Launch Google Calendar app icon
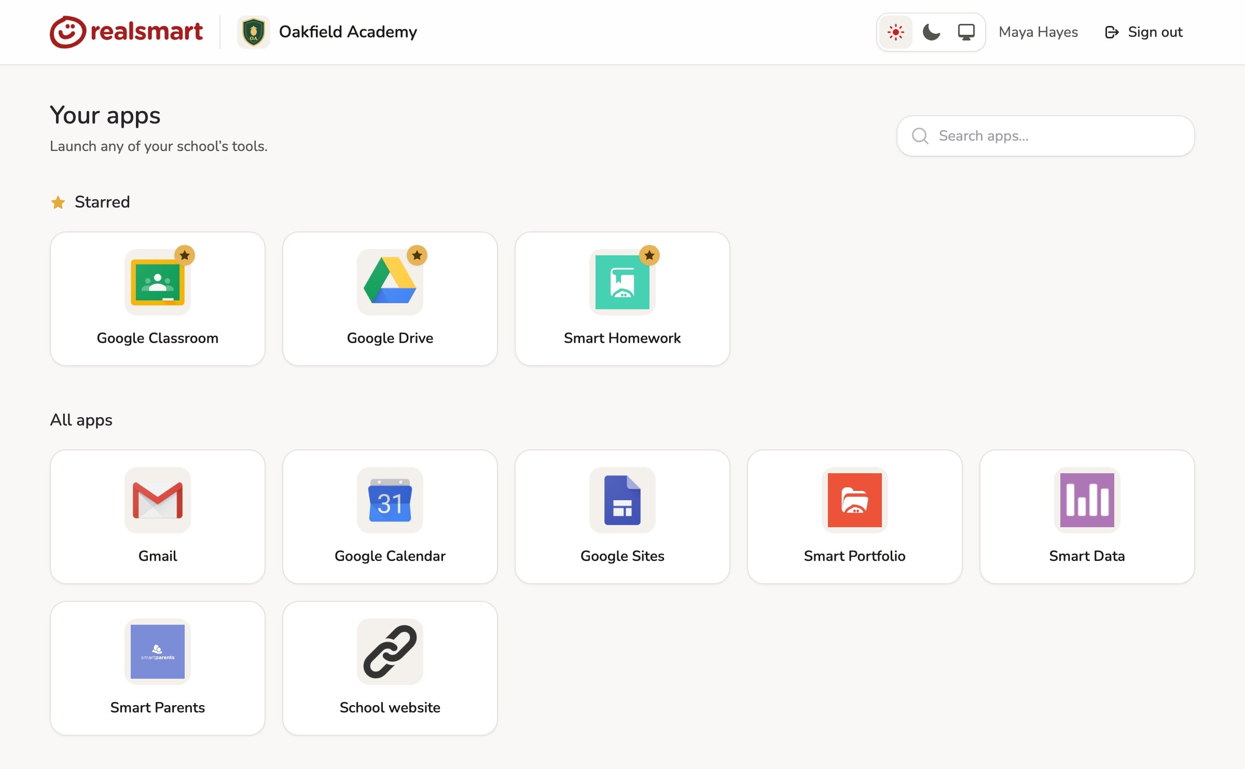The width and height of the screenshot is (1245, 769). [390, 500]
